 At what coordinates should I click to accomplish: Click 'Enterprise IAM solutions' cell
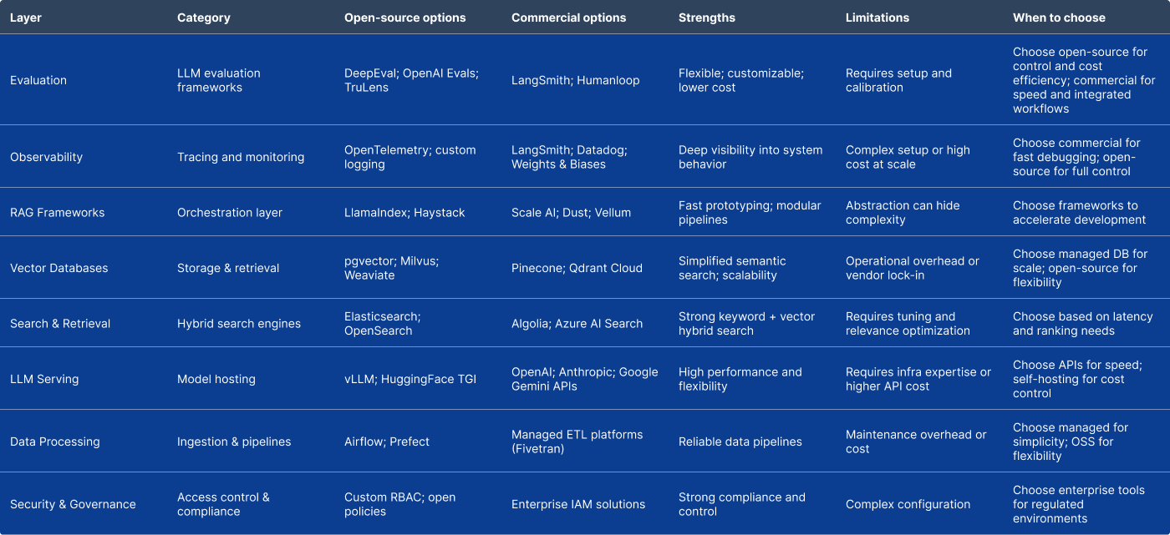coord(578,504)
